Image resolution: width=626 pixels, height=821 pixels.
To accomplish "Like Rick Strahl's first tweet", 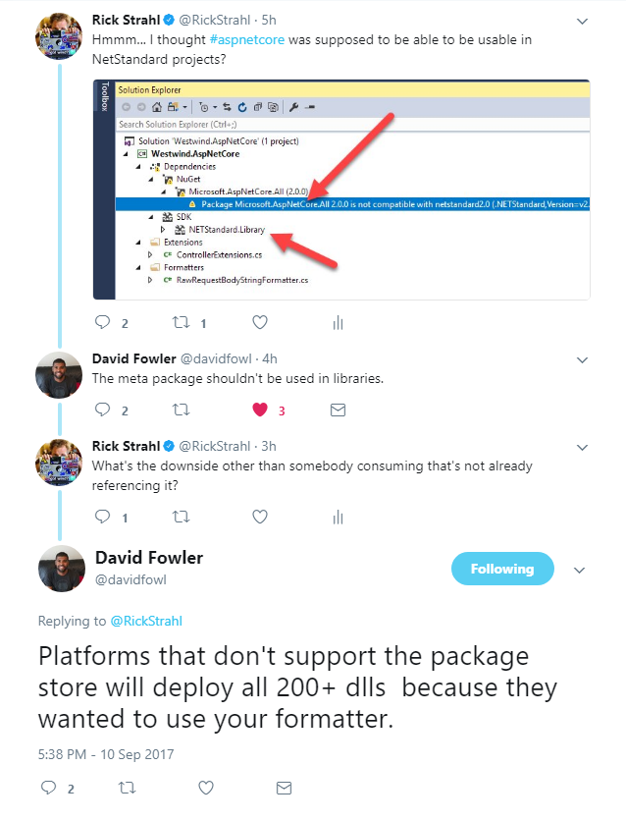I will pyautogui.click(x=260, y=322).
